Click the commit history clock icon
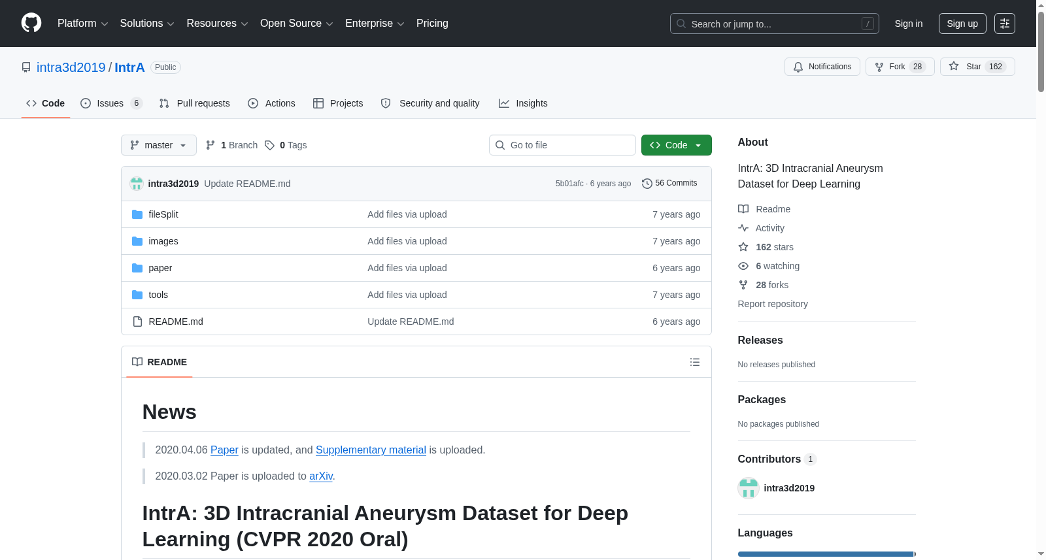Viewport: 1046px width, 560px height. (647, 184)
